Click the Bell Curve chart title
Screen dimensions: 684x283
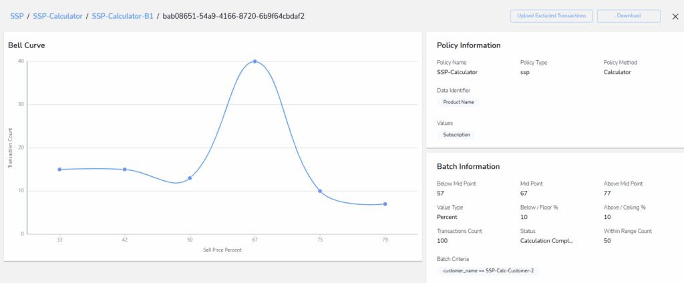(x=26, y=45)
